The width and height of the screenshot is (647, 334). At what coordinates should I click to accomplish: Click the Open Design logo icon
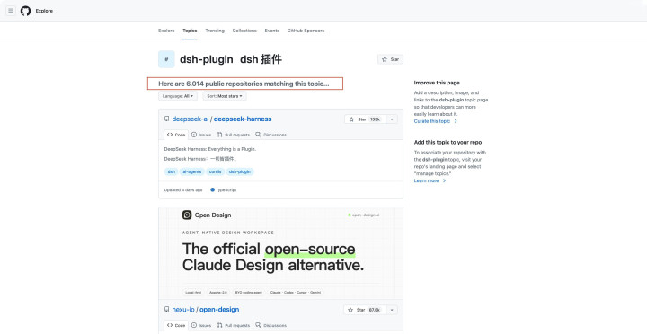187,215
